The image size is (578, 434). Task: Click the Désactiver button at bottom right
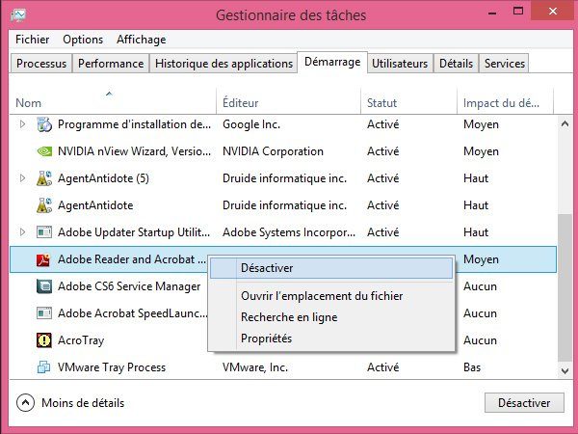524,402
